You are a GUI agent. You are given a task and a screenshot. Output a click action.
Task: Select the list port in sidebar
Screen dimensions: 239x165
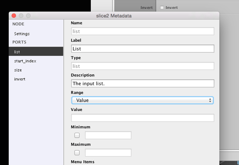pyautogui.click(x=36, y=51)
